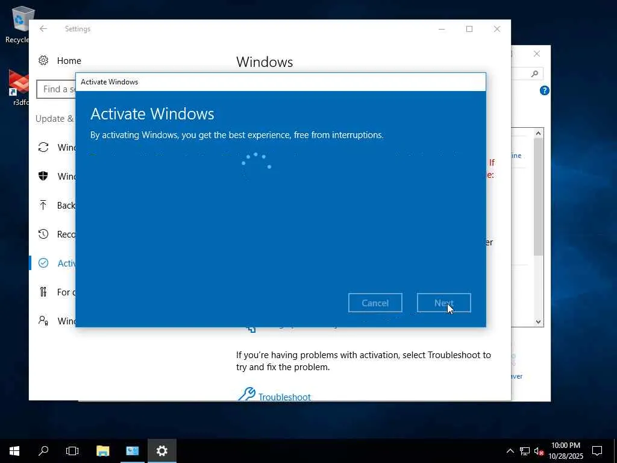Screen dimensions: 617x463
Task: Select Activation checkmark icon item
Action: [43, 263]
